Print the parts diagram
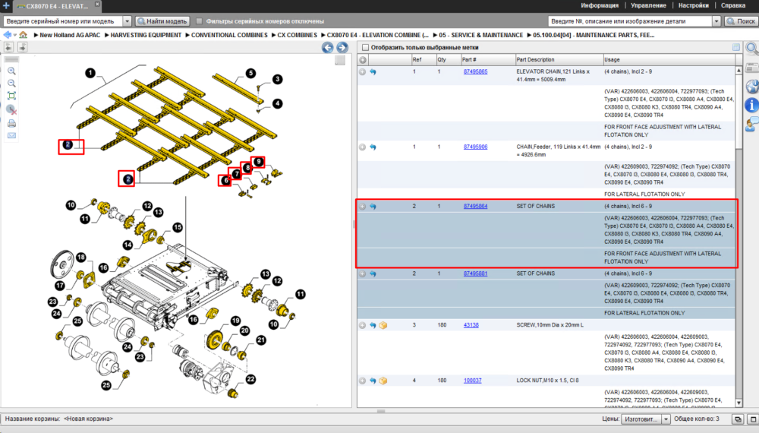759x433 pixels. click(x=11, y=124)
